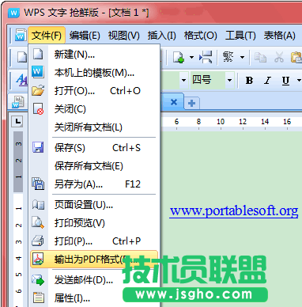Screen dimensions: 302x307
Task: Choose 新建(N)... from File menu
Action: [94, 55]
